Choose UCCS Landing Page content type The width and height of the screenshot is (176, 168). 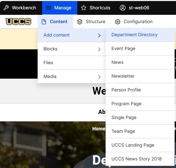click(x=140, y=145)
